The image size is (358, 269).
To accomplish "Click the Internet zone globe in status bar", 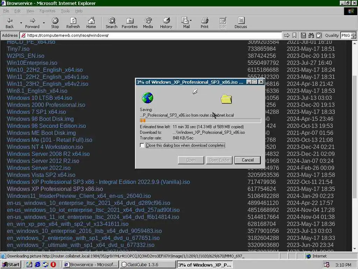I will click(x=309, y=256).
